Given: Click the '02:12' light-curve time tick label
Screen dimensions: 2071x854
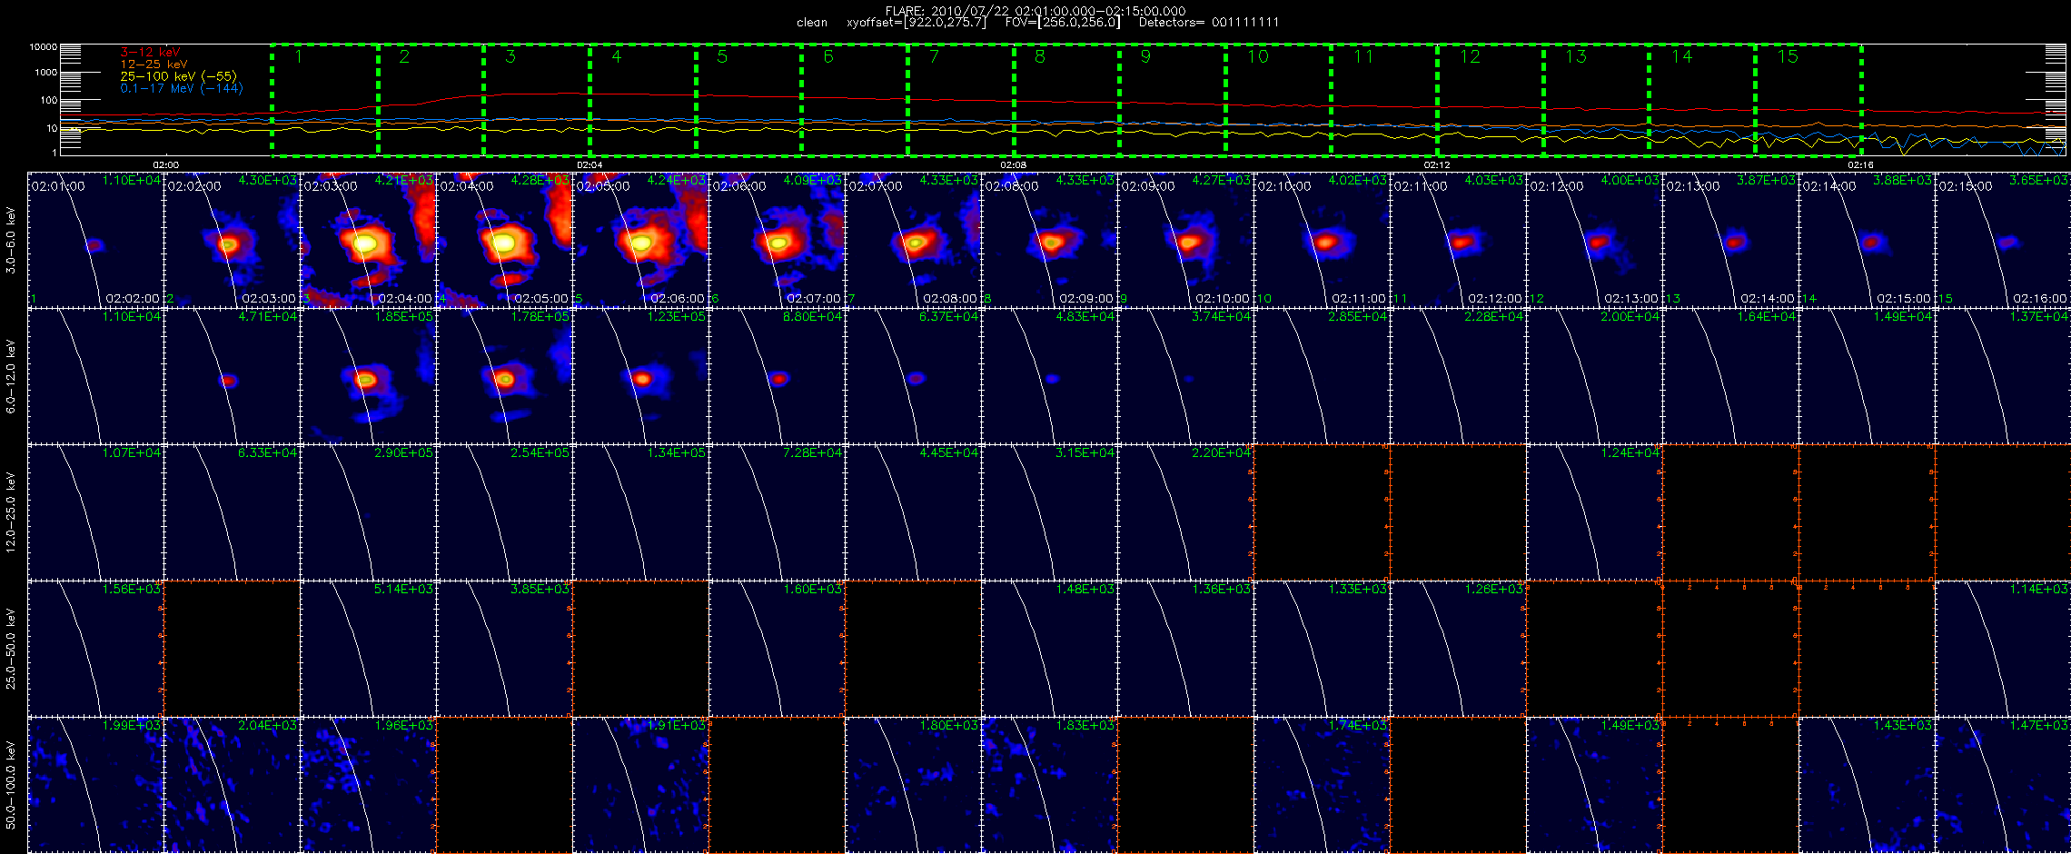Looking at the screenshot, I should 1437,164.
